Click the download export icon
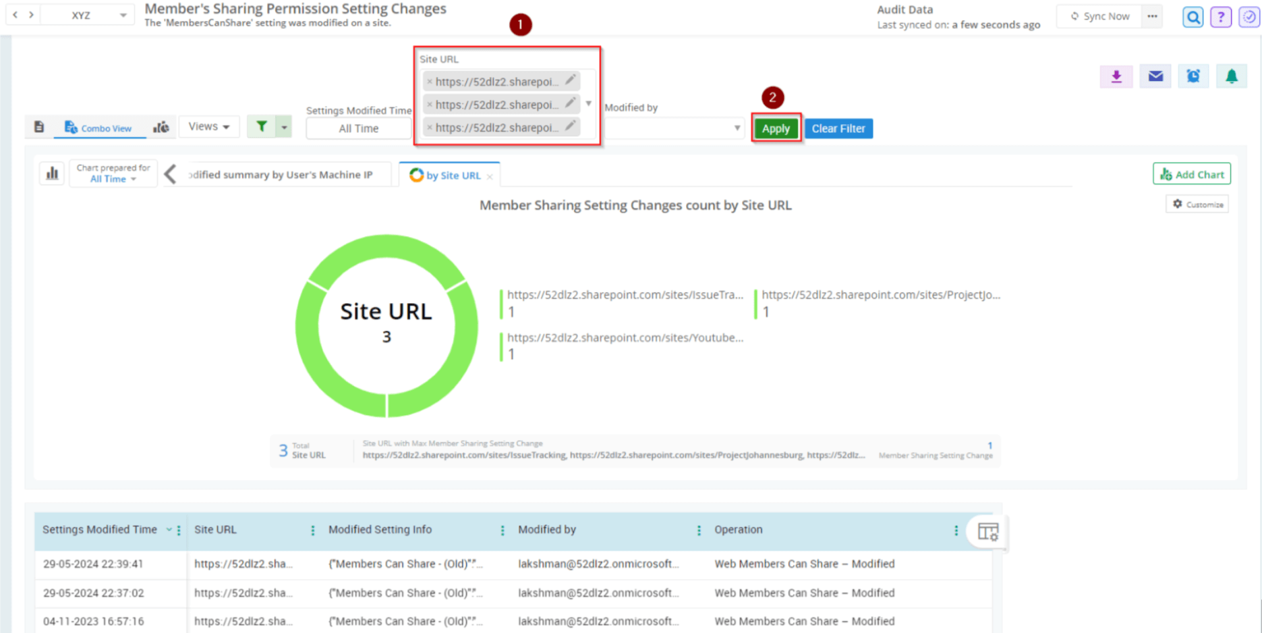Viewport: 1262px width, 633px height. pos(1116,76)
